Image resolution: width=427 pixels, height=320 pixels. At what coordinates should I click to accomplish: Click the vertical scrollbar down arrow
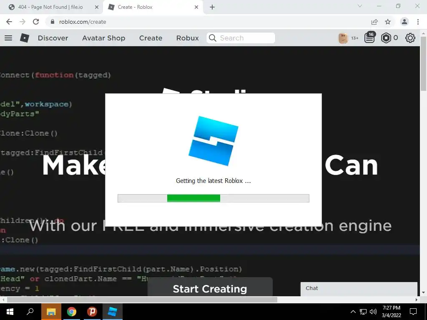tap(424, 292)
